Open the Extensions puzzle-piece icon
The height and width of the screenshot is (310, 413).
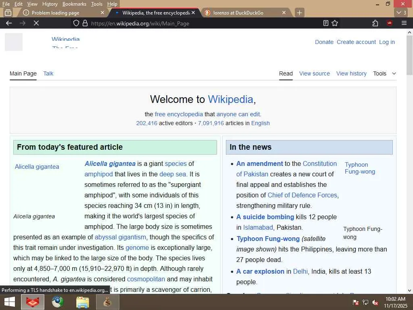(375, 23)
